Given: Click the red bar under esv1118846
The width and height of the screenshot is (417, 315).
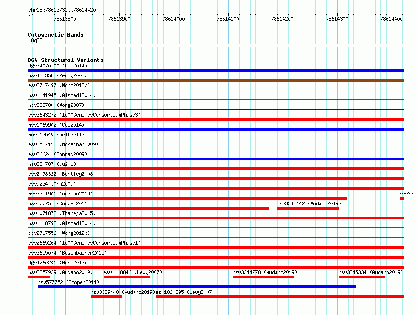Looking at the screenshot, I should pos(127,277).
